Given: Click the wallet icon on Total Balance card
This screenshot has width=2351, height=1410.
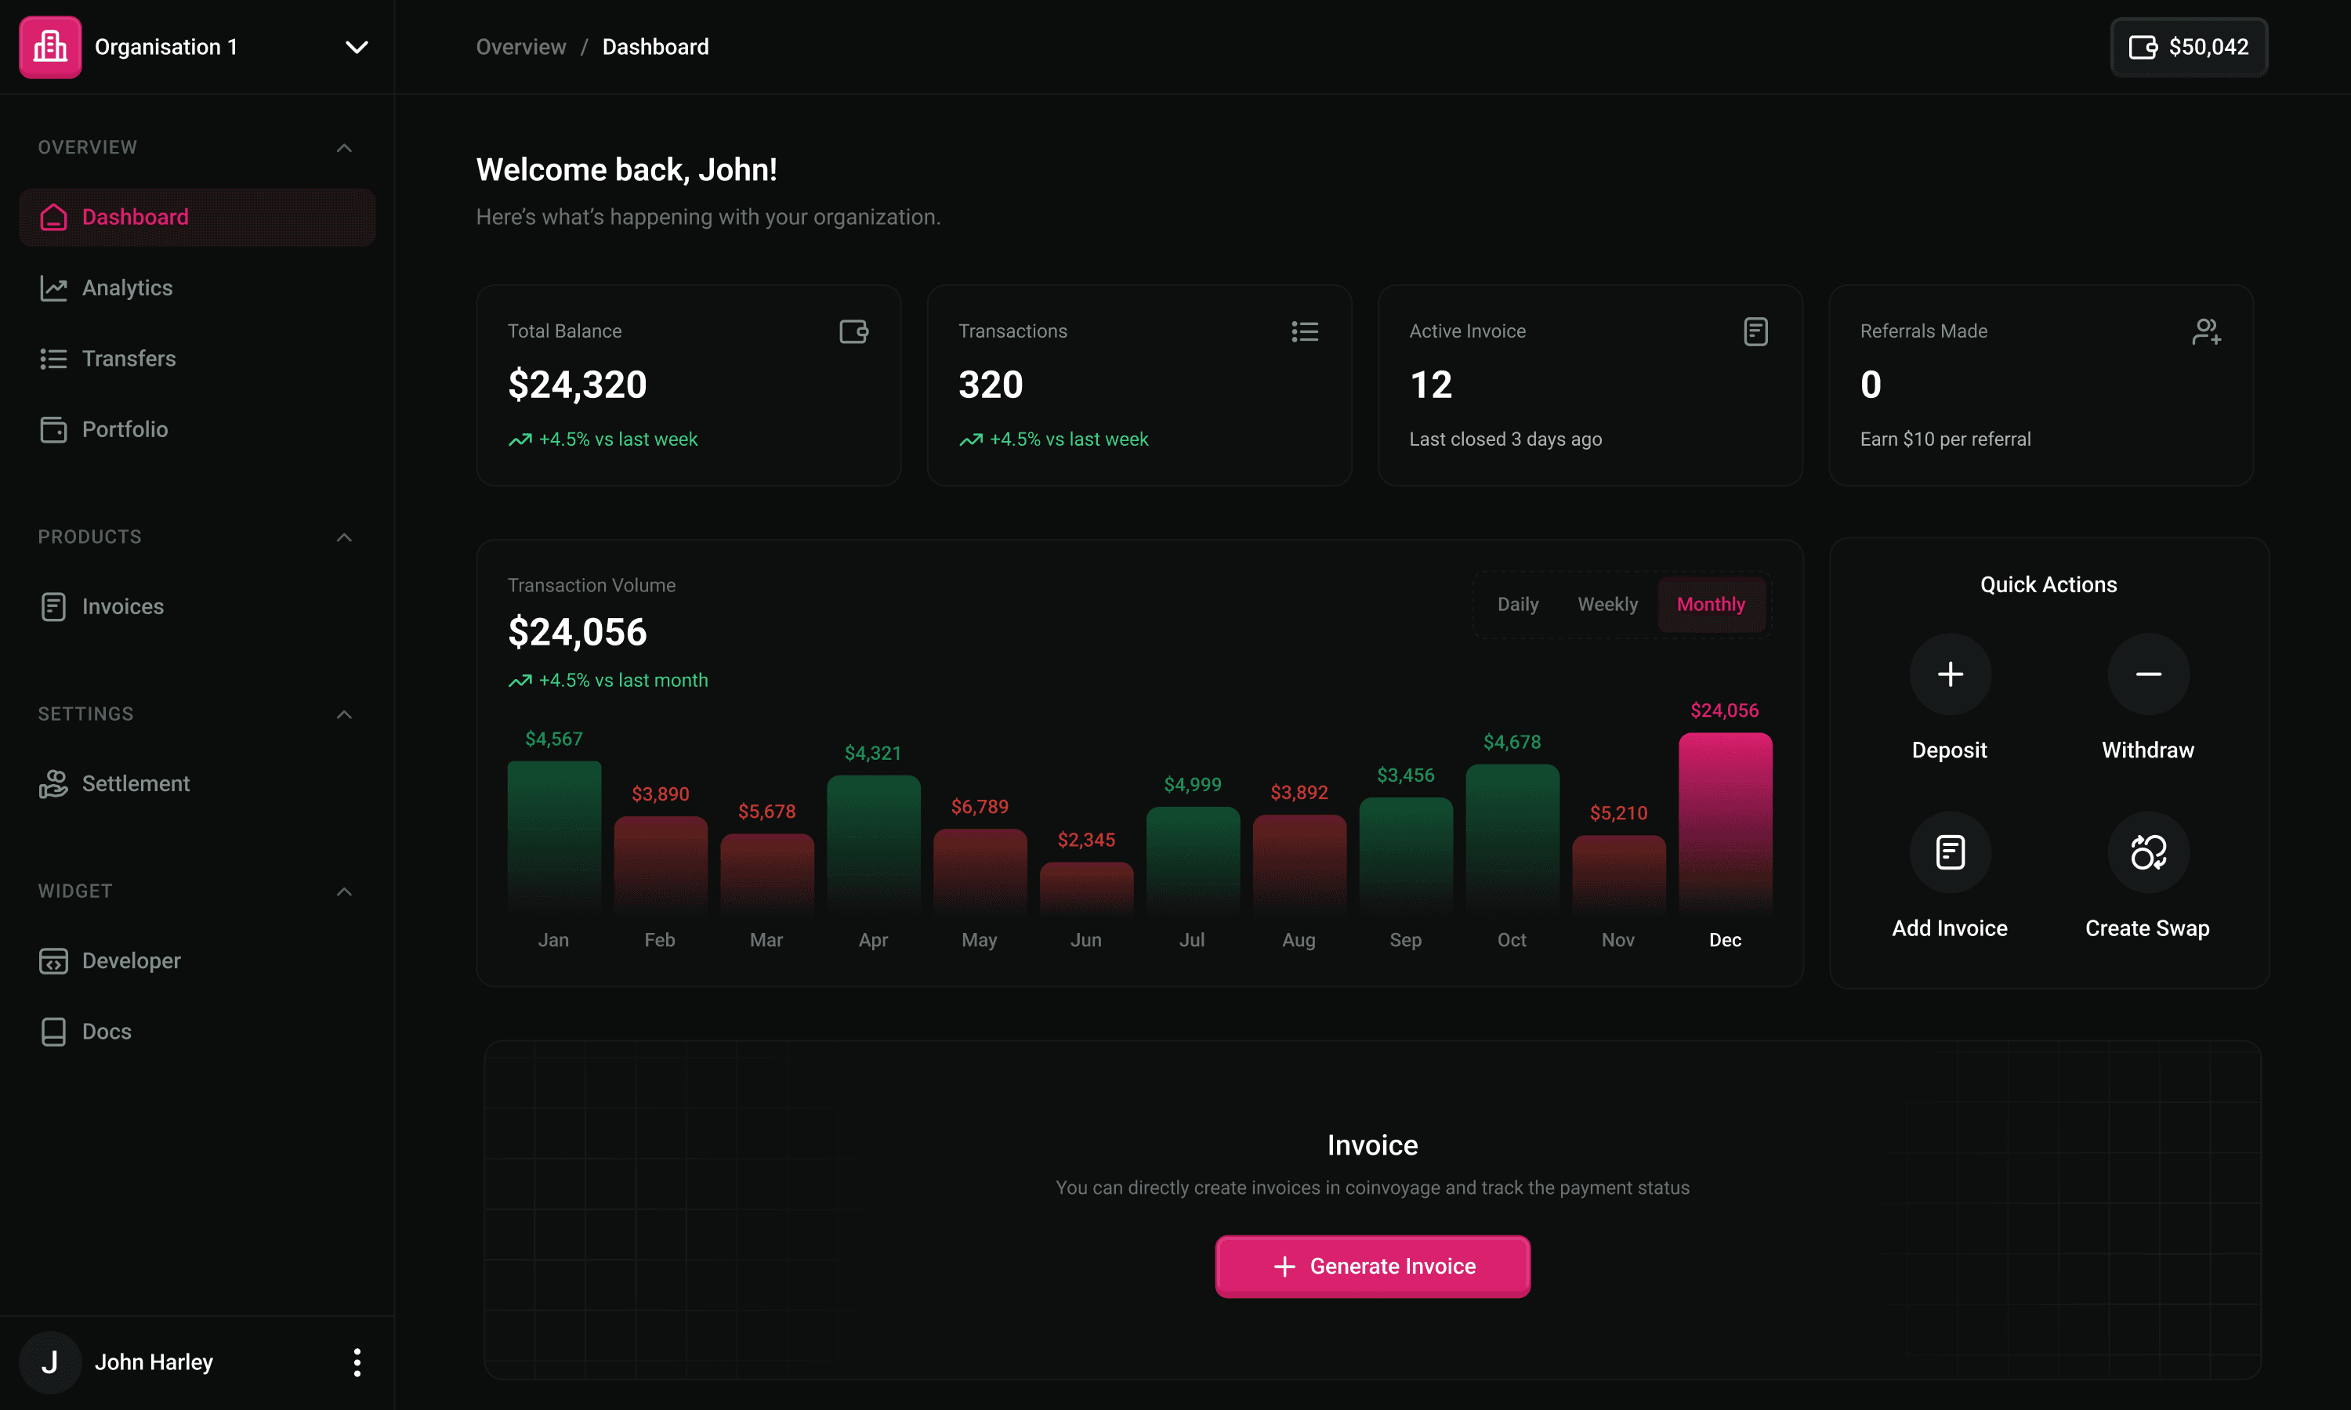Looking at the screenshot, I should (853, 331).
